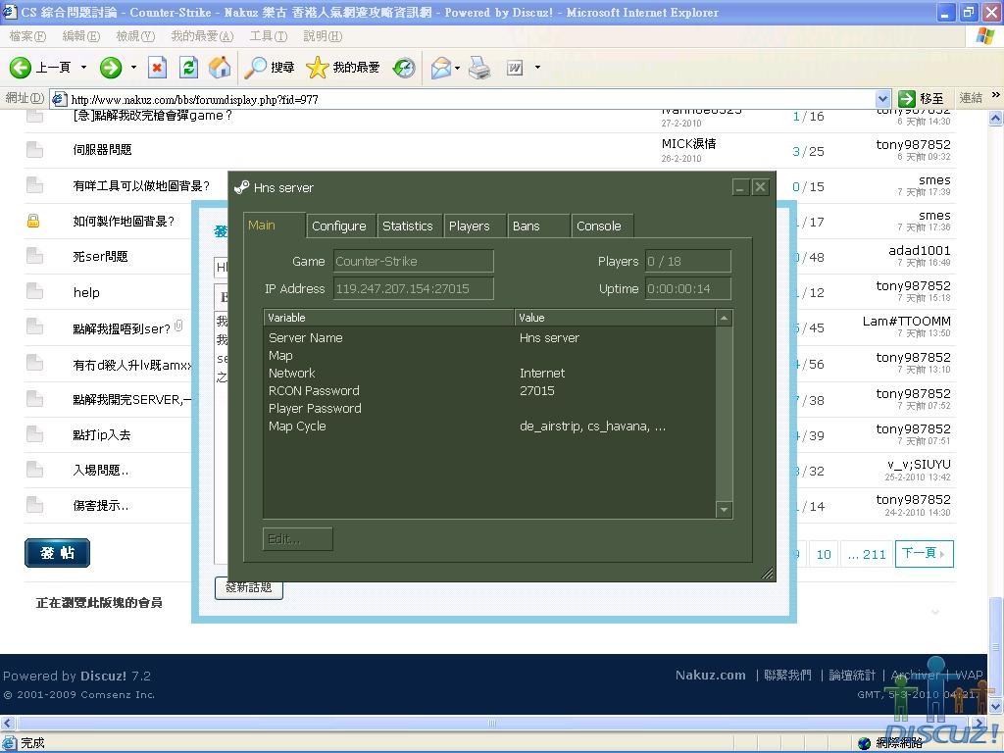Click thread icon next to help topic

pos(35,292)
